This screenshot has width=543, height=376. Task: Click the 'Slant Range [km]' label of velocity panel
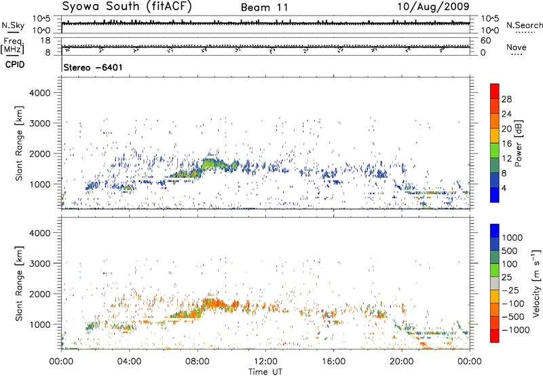pos(19,284)
